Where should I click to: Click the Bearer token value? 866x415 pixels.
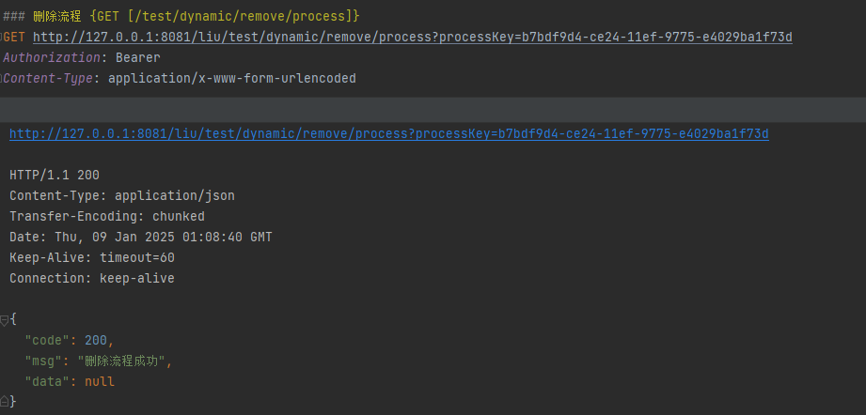click(137, 58)
